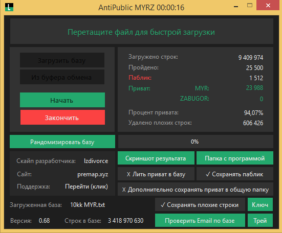This screenshot has width=282, height=233.
Task: Click Рандомизировать базу button
Action: pyautogui.click(x=62, y=142)
